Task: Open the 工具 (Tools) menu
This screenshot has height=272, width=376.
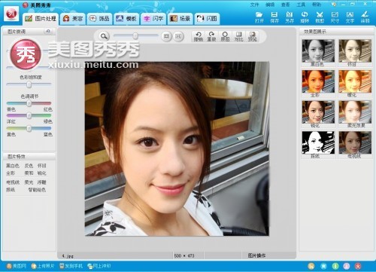Action: pos(301,5)
